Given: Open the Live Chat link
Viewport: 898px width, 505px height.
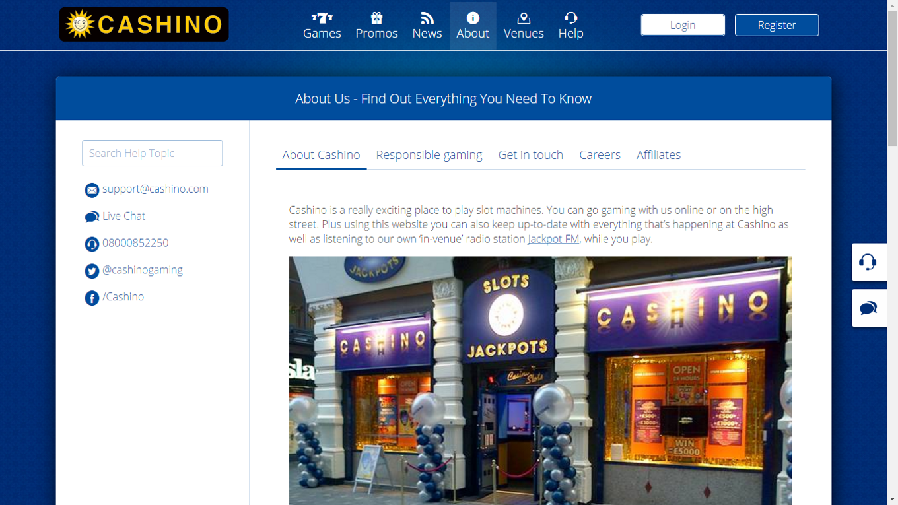Looking at the screenshot, I should click(123, 216).
